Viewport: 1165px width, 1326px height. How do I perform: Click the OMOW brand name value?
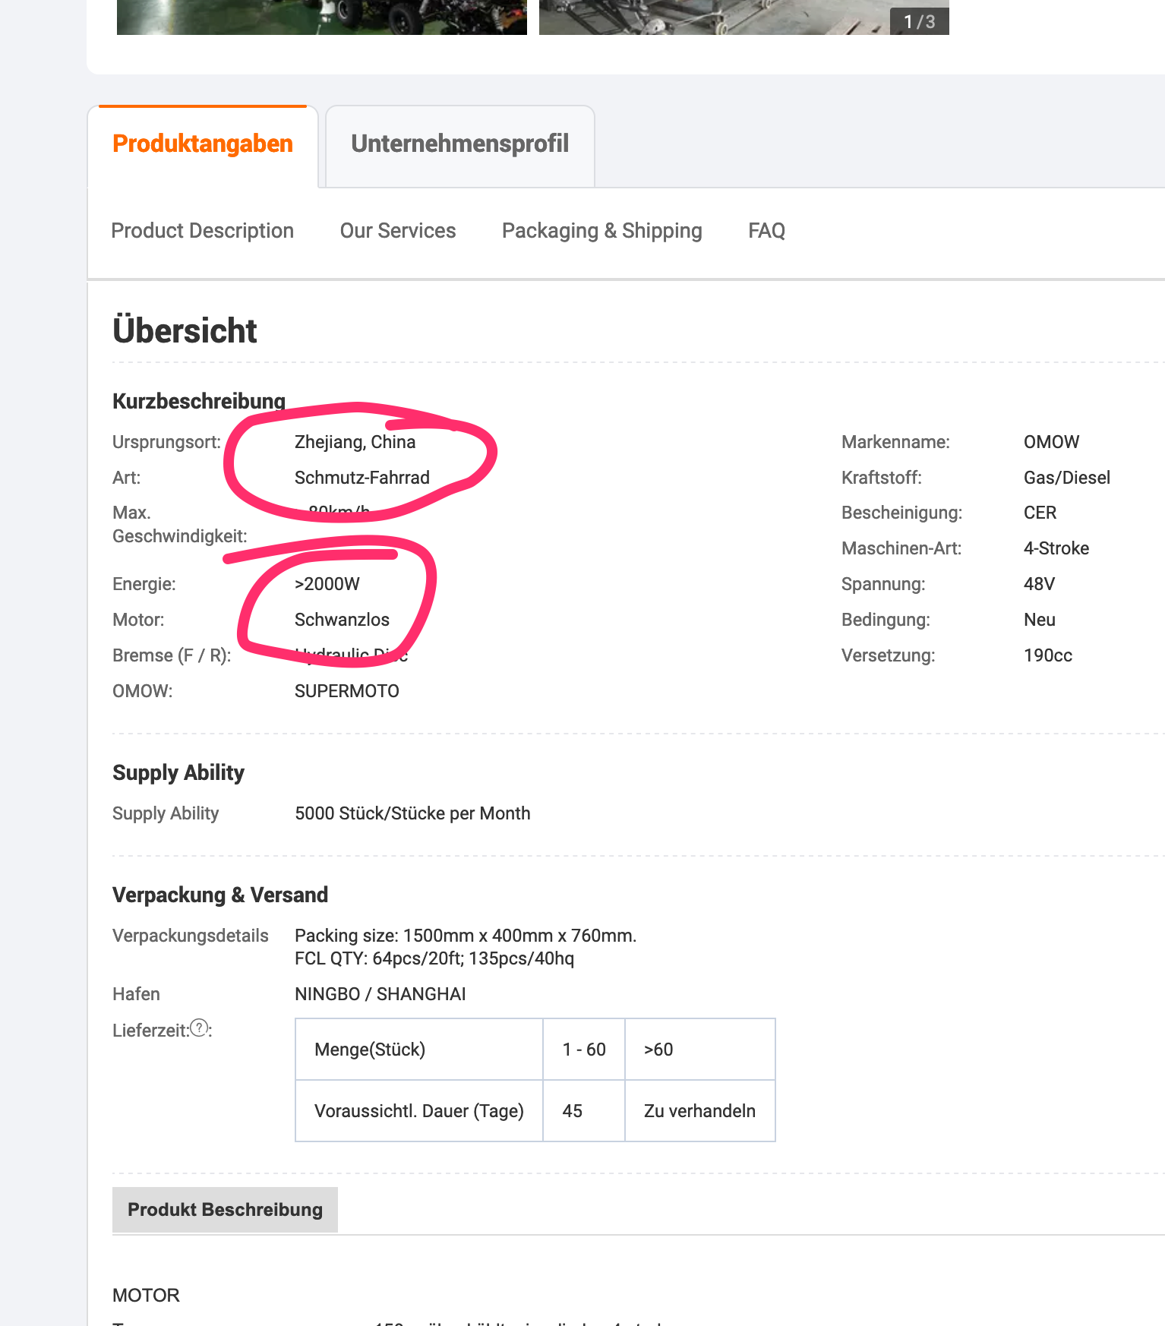(x=1051, y=442)
